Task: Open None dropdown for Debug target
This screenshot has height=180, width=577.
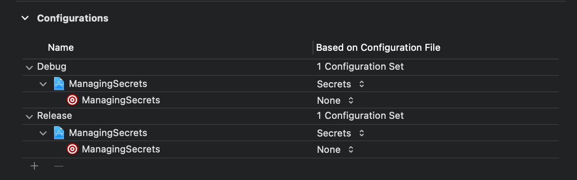Action: pyautogui.click(x=335, y=101)
